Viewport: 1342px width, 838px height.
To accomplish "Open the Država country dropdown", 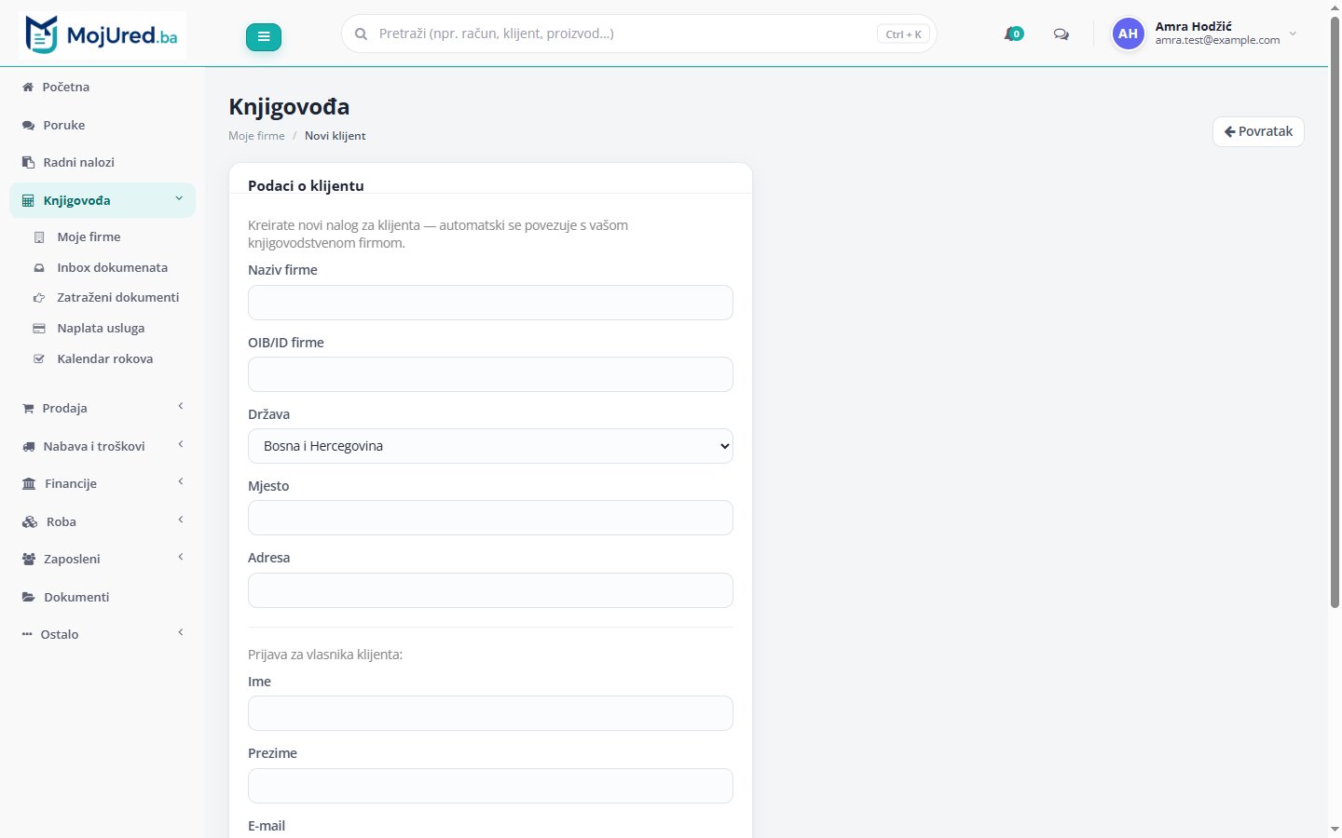I will [490, 446].
